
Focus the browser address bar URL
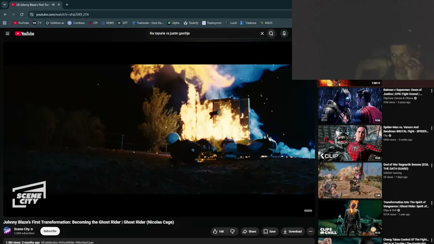pyautogui.click(x=62, y=15)
